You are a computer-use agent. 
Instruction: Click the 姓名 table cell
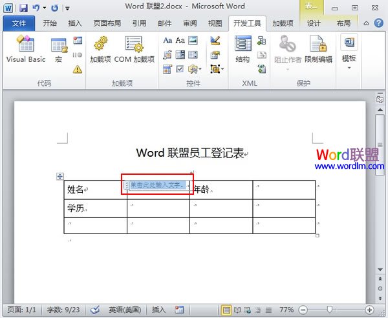pyautogui.click(x=96, y=190)
